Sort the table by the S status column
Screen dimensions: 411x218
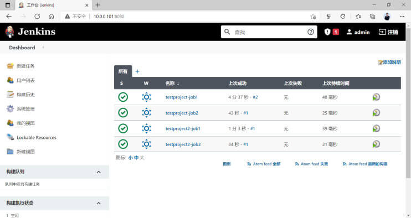(x=121, y=83)
